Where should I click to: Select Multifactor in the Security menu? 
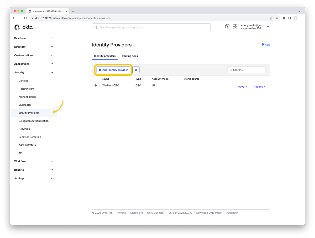tap(25, 105)
